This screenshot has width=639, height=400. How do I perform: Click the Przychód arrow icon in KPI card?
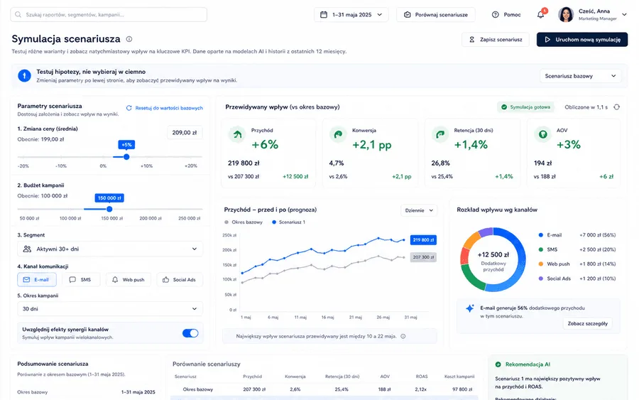click(237, 134)
